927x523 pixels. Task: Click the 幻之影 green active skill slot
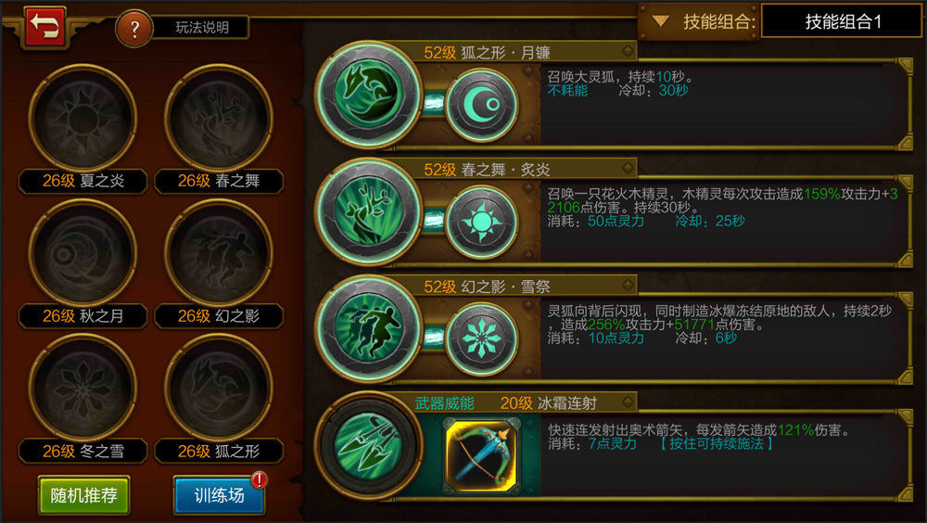369,327
